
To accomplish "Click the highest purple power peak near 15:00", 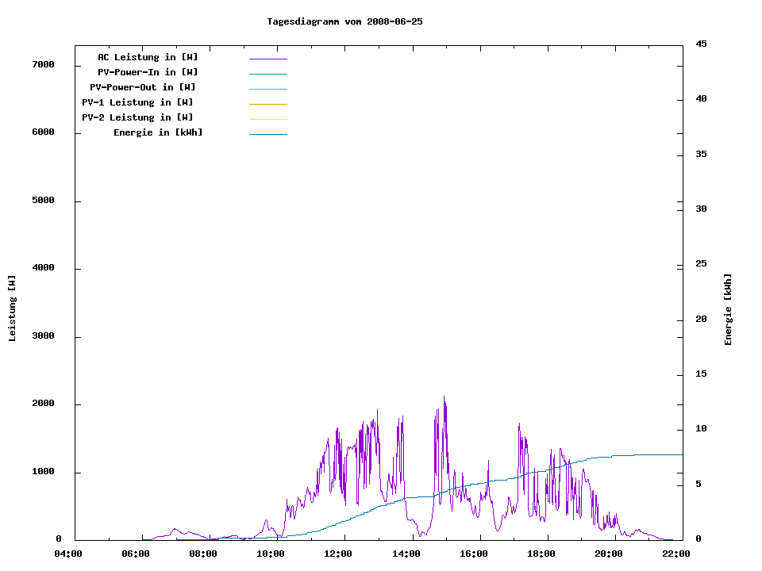I will point(444,398).
